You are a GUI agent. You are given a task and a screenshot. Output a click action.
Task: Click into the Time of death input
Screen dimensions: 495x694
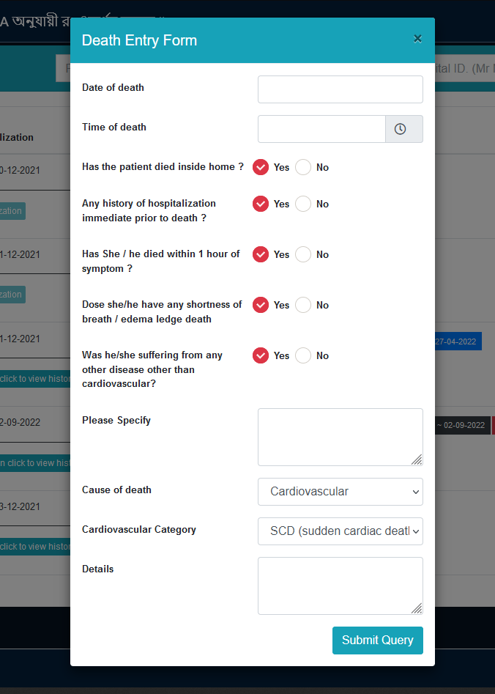click(321, 129)
